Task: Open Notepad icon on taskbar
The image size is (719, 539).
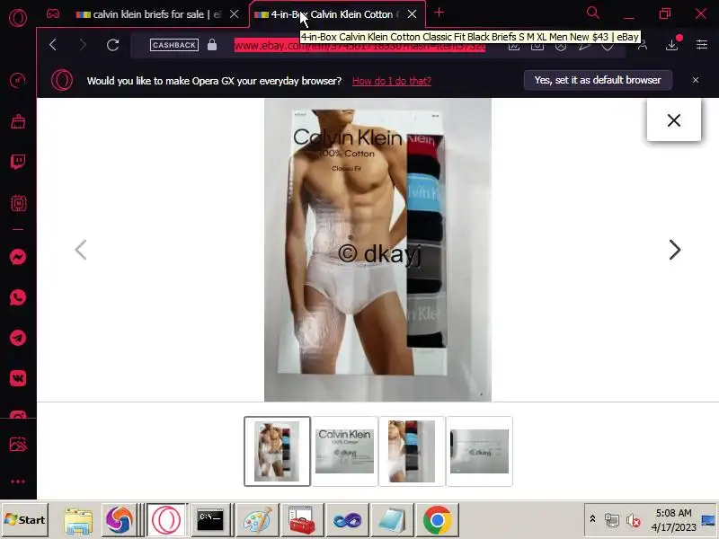Action: coord(392,520)
